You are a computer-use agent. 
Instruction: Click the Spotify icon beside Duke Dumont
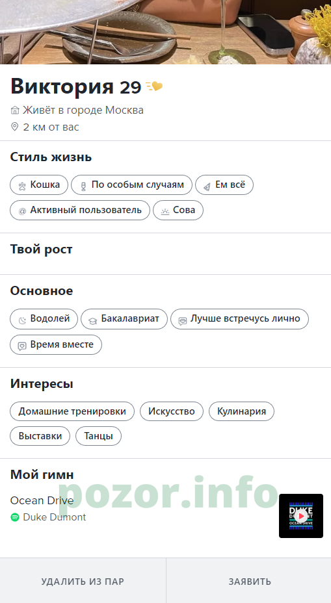point(15,517)
